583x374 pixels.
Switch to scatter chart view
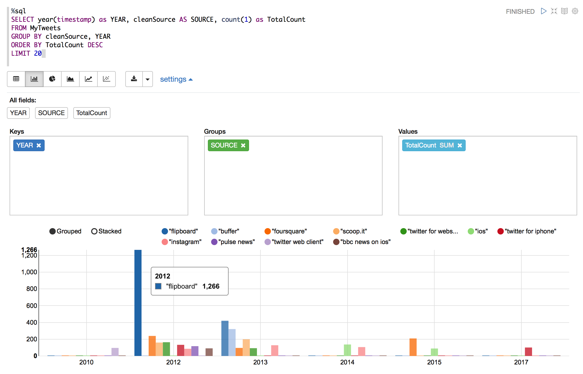(x=106, y=79)
